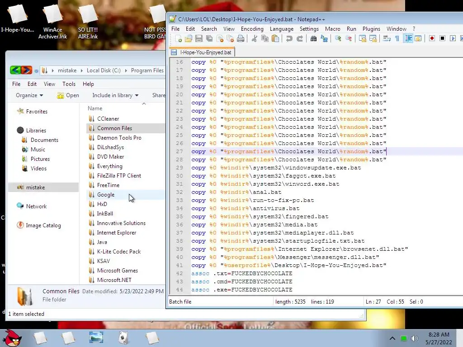Toggle Show All Characters pilcrow icon
The height and width of the screenshot is (347, 463).
click(397, 39)
